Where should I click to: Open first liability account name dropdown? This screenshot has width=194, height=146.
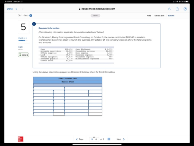(x=77, y=92)
